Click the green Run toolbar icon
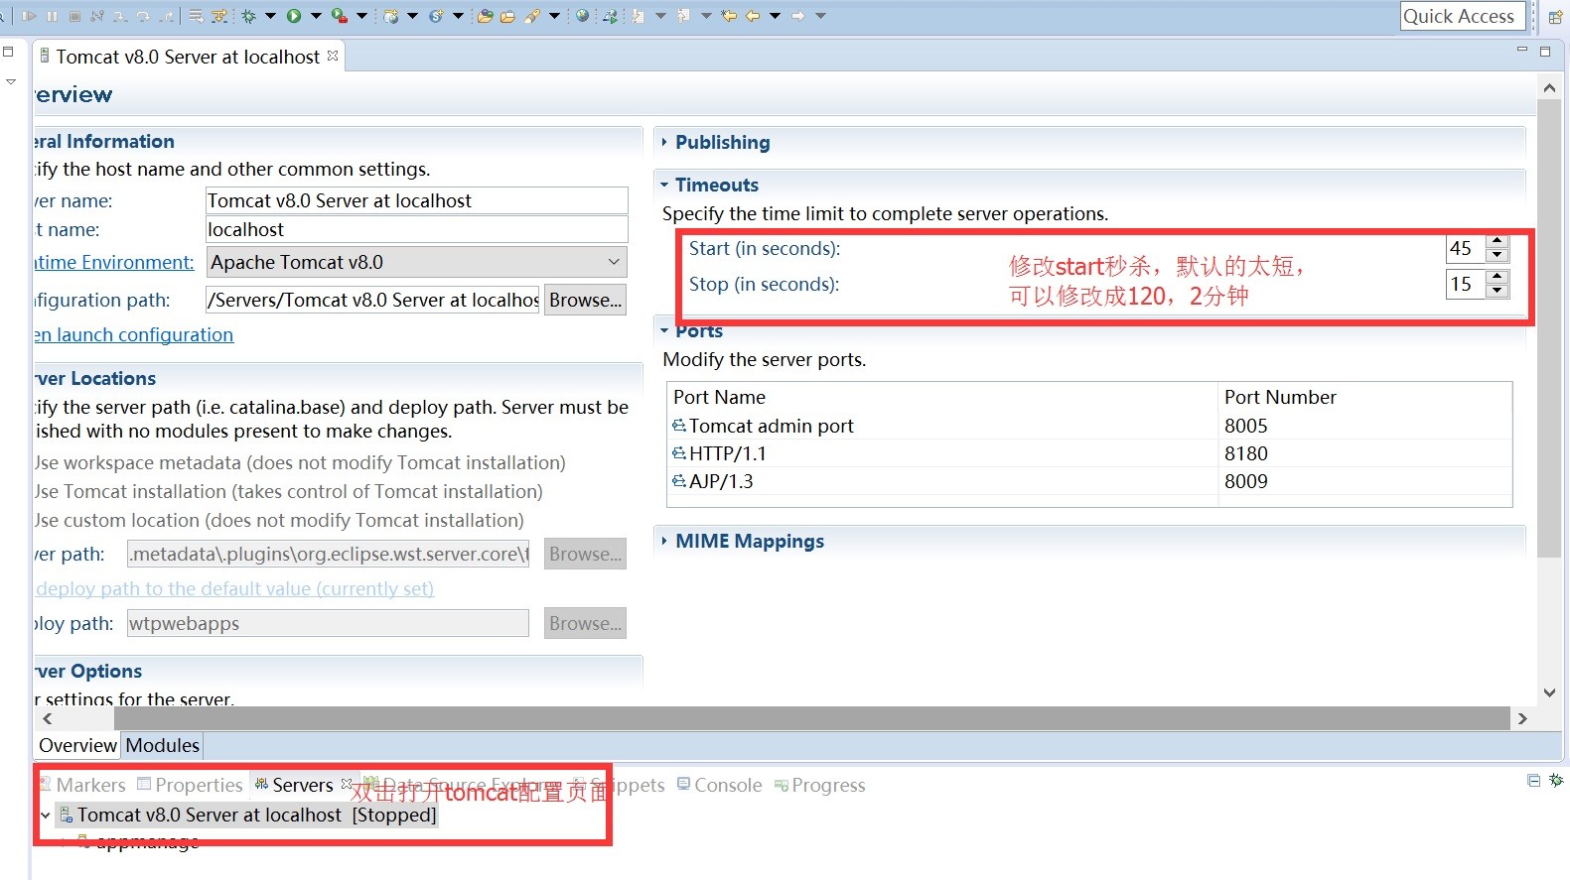 294,16
